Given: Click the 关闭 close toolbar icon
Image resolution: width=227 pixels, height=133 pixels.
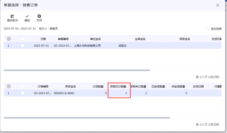Looking at the screenshot, I should [39, 17].
